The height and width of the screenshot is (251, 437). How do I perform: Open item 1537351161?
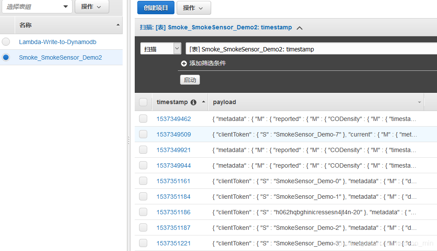point(173,181)
